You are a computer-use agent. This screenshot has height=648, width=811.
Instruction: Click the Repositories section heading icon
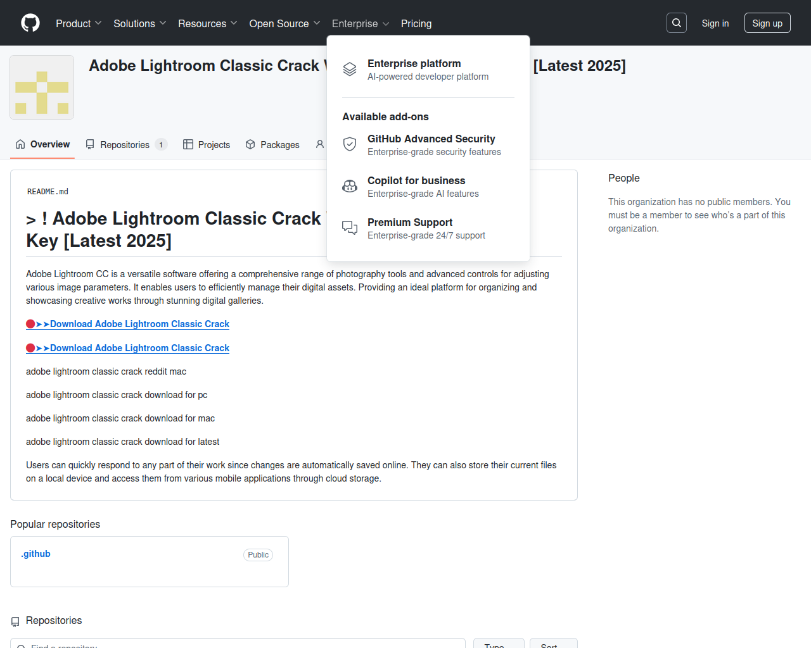pos(15,621)
